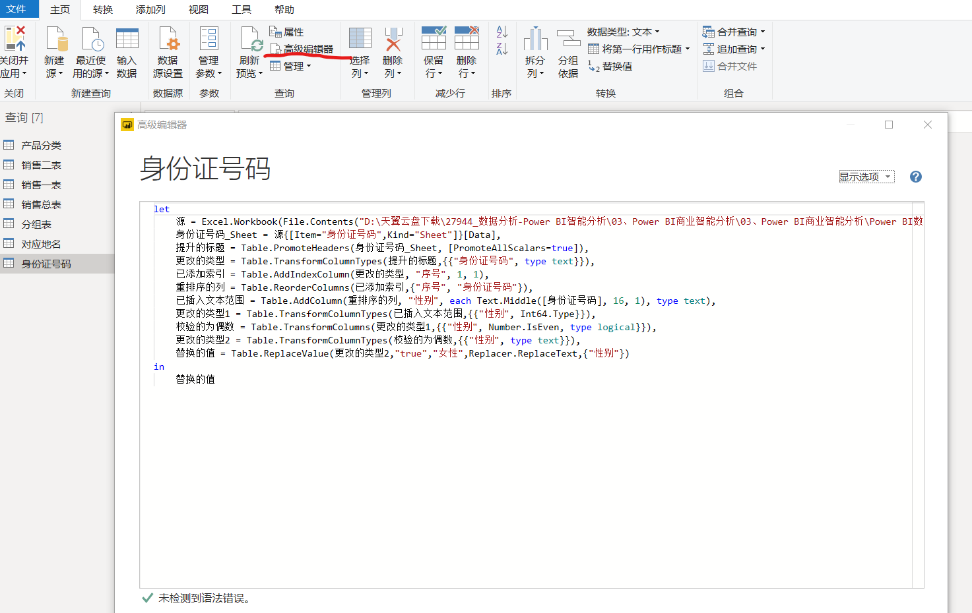Click the Enter Data table icon

127,38
